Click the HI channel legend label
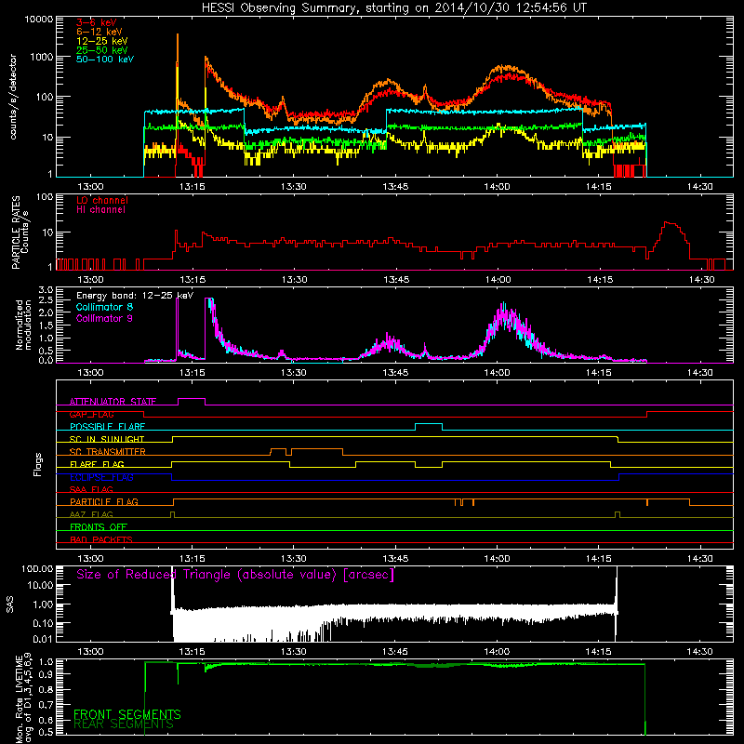This screenshot has height=744, width=744. 100,209
